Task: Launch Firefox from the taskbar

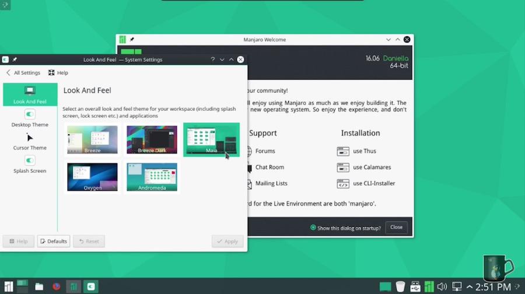Action: tap(56, 286)
